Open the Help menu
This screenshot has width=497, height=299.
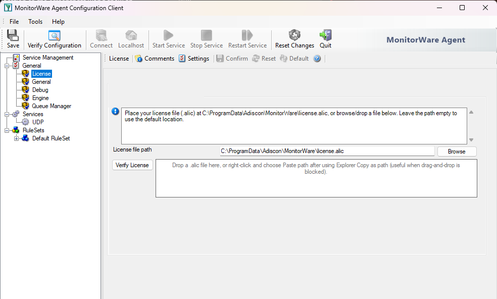(x=58, y=22)
